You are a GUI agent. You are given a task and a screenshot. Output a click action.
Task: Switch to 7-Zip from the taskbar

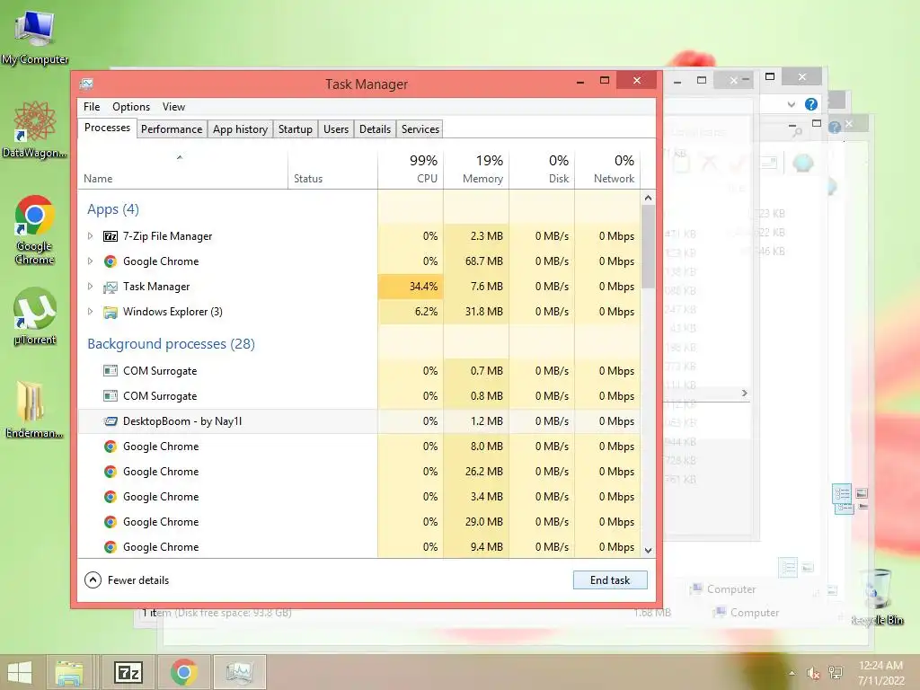[128, 672]
